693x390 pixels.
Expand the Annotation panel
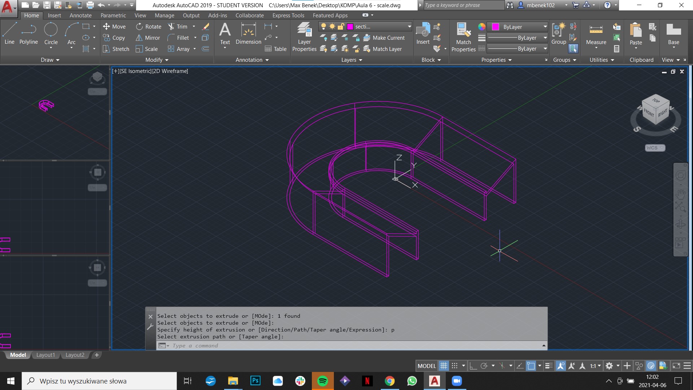point(252,60)
